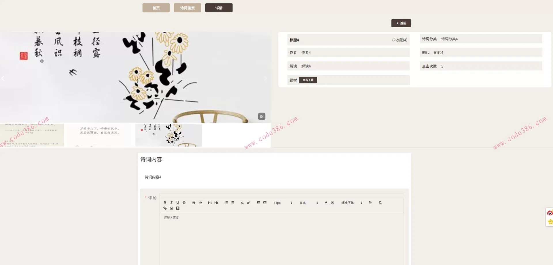Toggle 收藏 favorite for this poem
This screenshot has height=265, width=553.
point(399,40)
